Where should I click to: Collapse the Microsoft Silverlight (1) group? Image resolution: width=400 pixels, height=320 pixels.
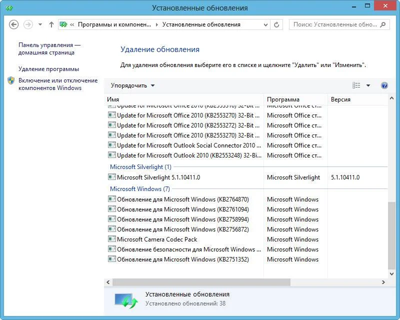coord(140,167)
